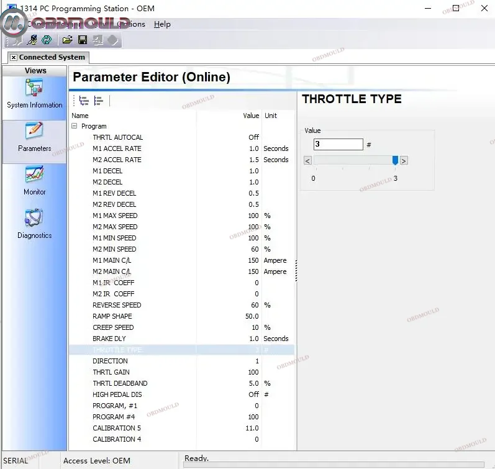Click the open file folder toolbar icon
This screenshot has height=469, width=495.
click(66, 40)
